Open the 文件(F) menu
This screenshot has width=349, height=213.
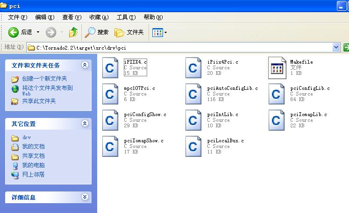pyautogui.click(x=18, y=17)
